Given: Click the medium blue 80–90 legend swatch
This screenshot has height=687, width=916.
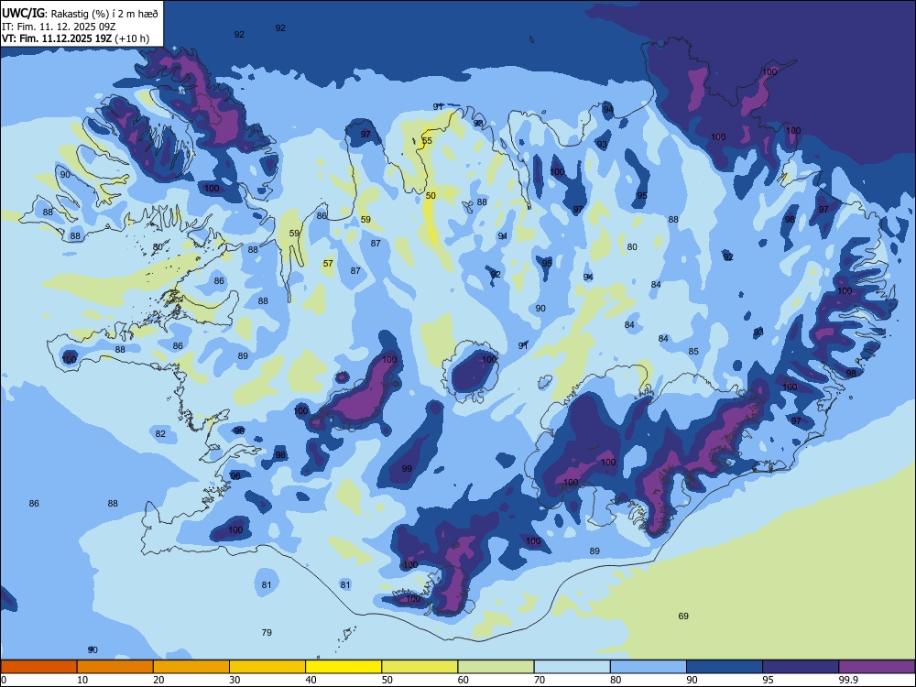Looking at the screenshot, I should [x=649, y=667].
